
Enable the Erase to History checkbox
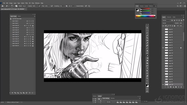tap(76, 6)
